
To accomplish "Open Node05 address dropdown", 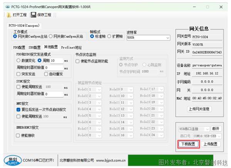I will coord(95,116).
